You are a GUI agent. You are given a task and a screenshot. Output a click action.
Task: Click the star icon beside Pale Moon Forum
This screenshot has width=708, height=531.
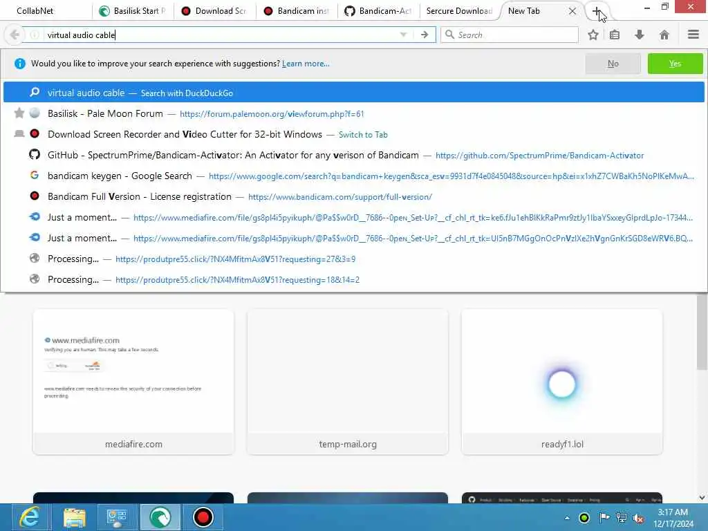click(19, 113)
